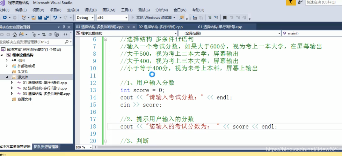Comment out the selected lines icon
Screen dimensions: 342x156
210,18
